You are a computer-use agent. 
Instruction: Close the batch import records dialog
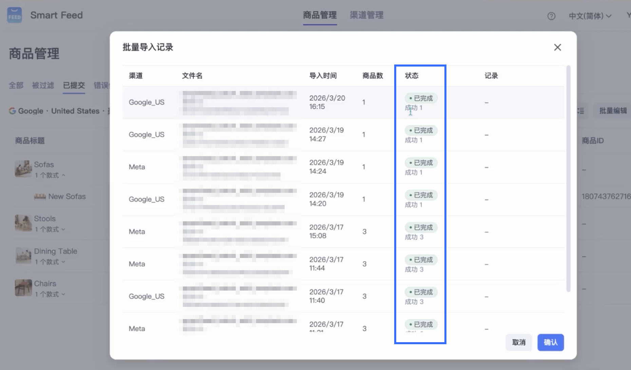pos(557,47)
